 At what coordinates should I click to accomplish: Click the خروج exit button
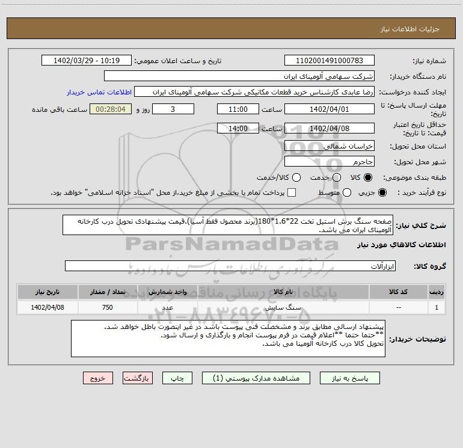click(x=98, y=378)
